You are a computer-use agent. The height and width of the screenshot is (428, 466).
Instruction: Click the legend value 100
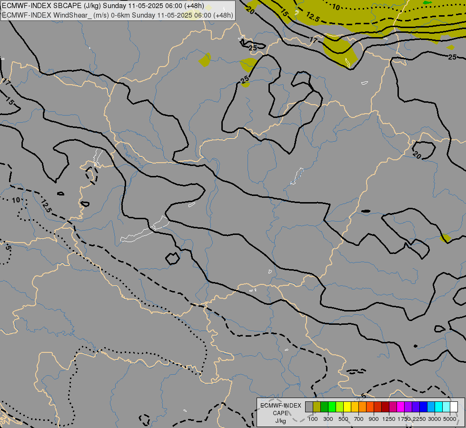tap(313, 419)
